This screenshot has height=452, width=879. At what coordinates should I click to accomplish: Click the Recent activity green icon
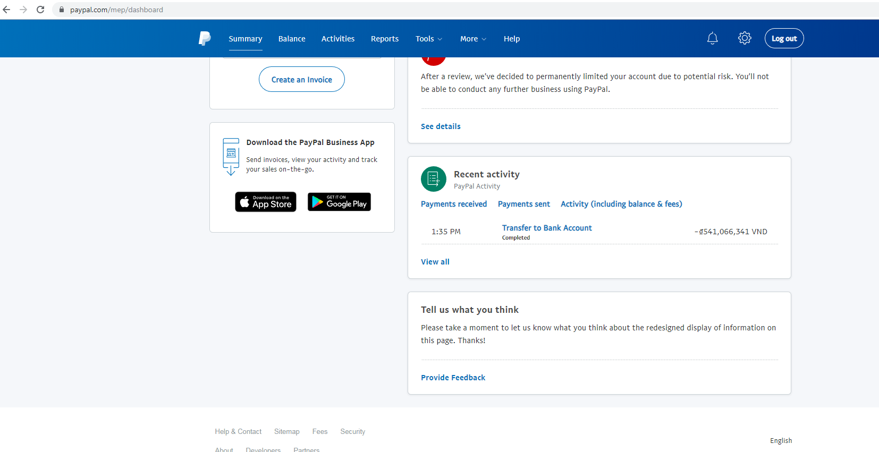pyautogui.click(x=434, y=179)
